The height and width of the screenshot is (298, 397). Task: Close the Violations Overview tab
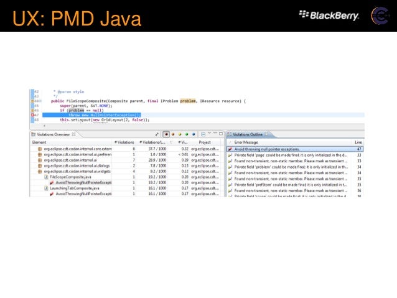coord(73,134)
